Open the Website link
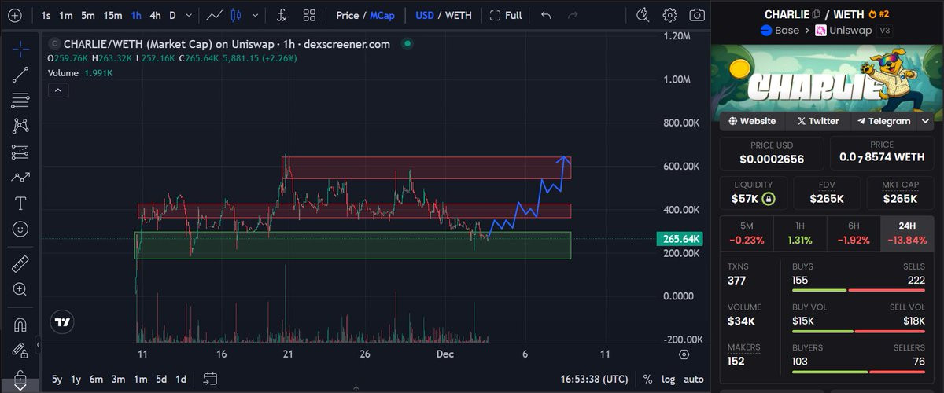This screenshot has height=393, width=944. click(752, 121)
